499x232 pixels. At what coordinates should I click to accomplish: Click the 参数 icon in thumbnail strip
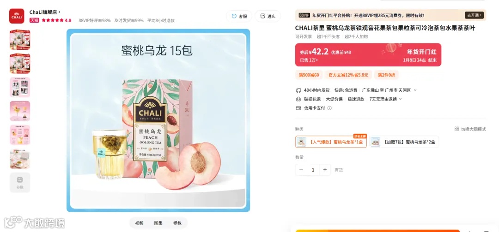coord(20,183)
